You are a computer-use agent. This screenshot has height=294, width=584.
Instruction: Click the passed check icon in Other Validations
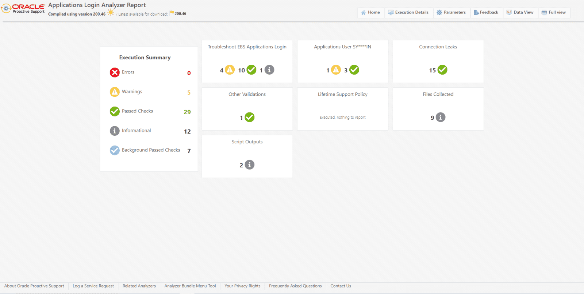click(x=249, y=117)
